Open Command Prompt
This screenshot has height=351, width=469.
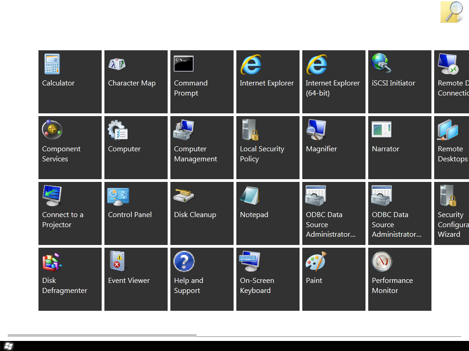click(x=202, y=82)
